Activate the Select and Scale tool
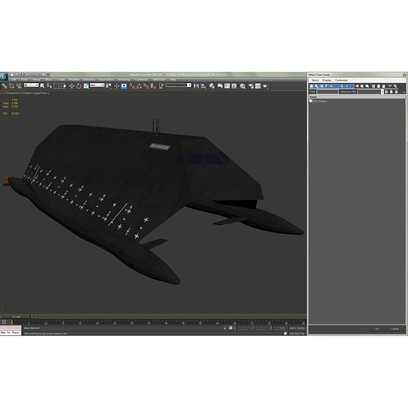Image resolution: width=408 pixels, height=408 pixels. tap(86, 86)
